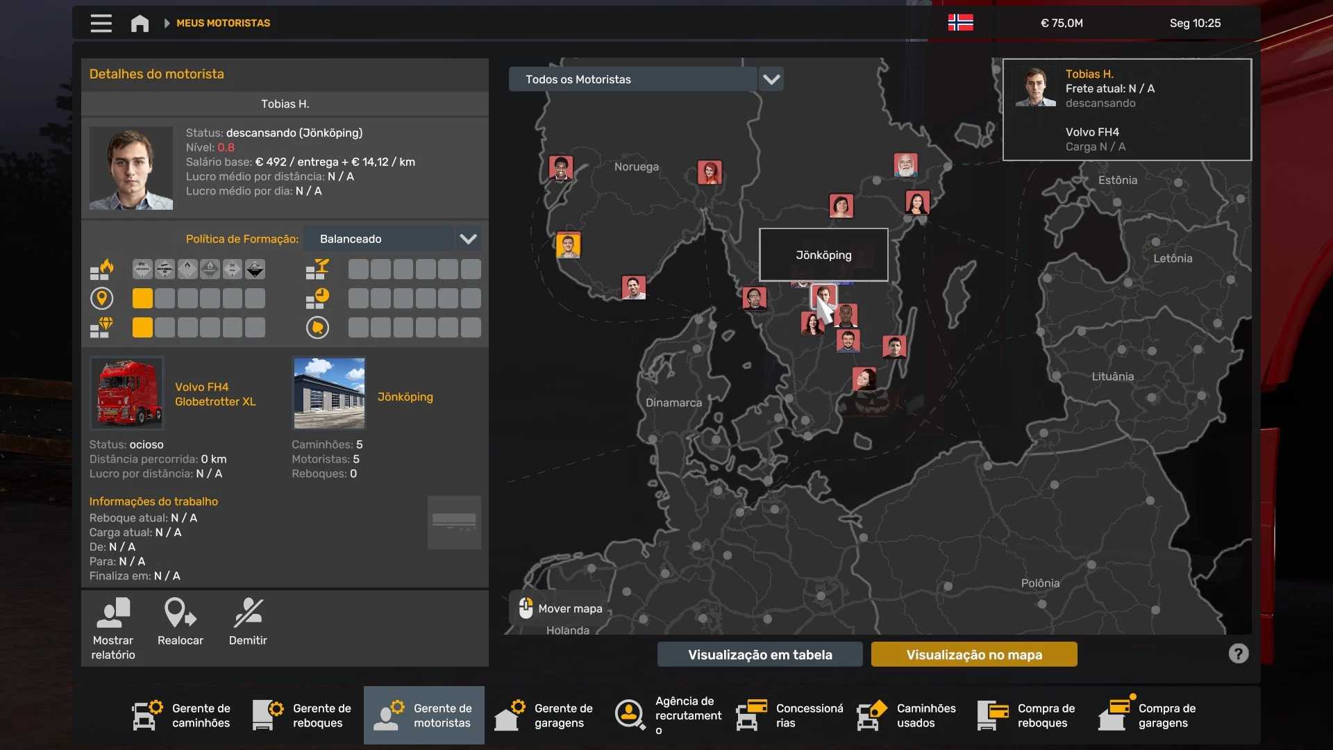Image resolution: width=1333 pixels, height=750 pixels.
Task: Go to home screen icon
Action: point(140,23)
